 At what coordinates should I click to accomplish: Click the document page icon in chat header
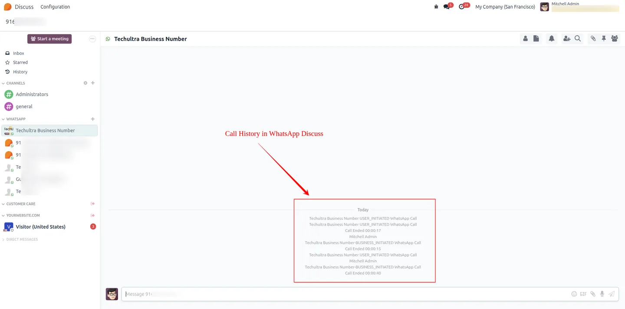536,39
